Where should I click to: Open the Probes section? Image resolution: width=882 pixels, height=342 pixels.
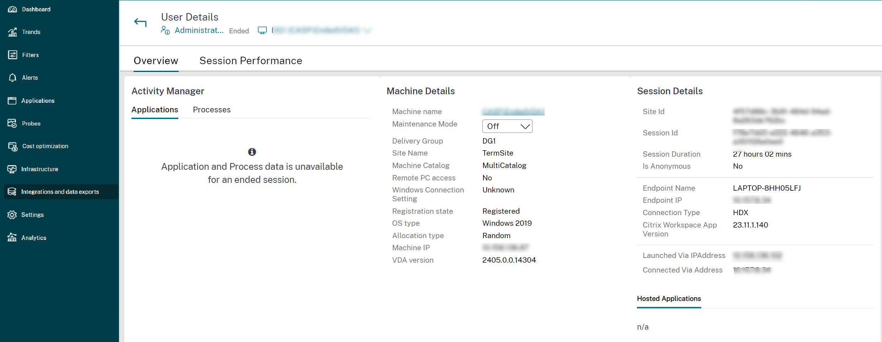click(x=31, y=123)
